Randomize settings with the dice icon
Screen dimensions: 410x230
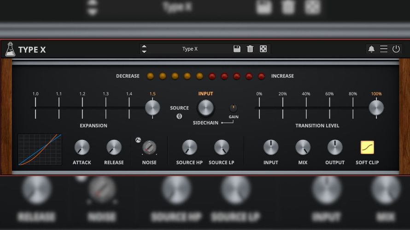[263, 49]
